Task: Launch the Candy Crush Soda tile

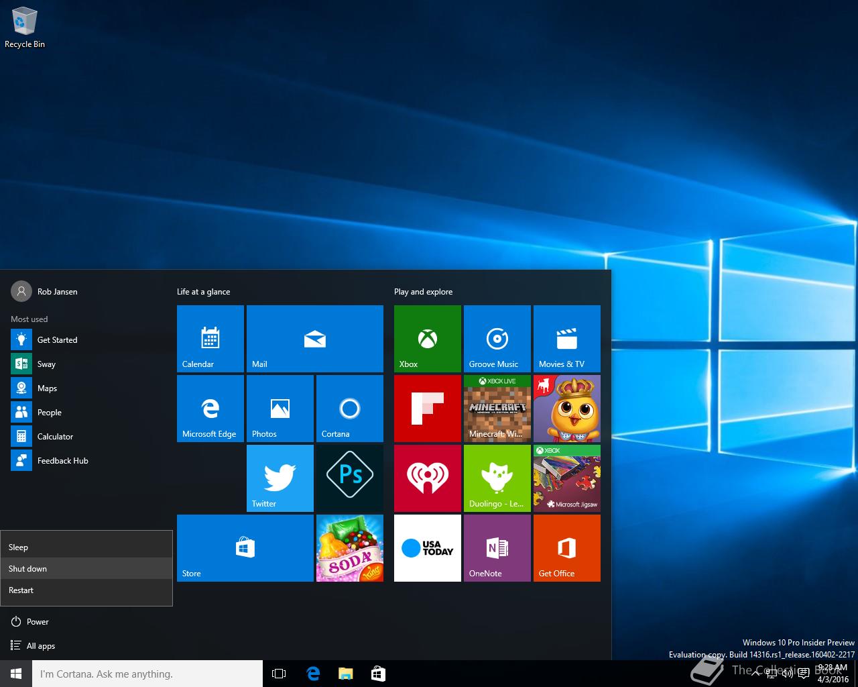Action: pos(350,548)
